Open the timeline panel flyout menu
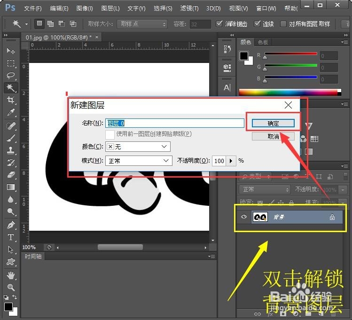This screenshot has width=352, height=320. point(211,256)
